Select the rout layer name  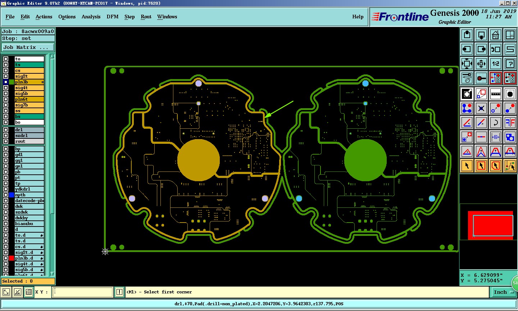pyautogui.click(x=29, y=141)
